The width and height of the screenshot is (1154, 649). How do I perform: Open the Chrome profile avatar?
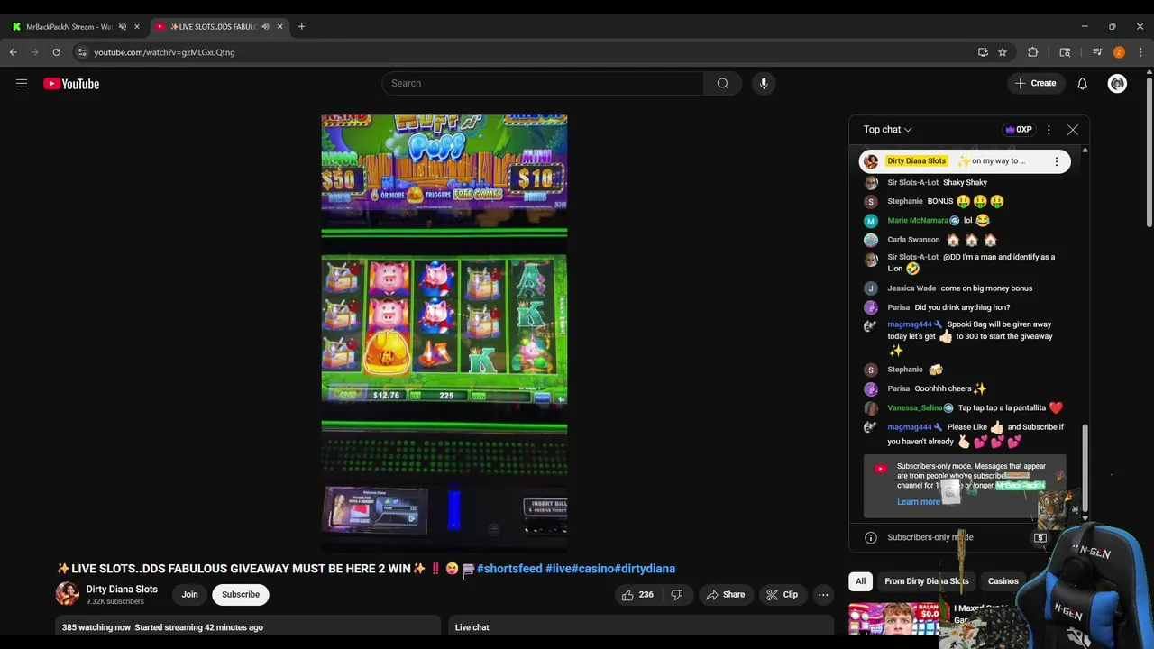[x=1119, y=52]
